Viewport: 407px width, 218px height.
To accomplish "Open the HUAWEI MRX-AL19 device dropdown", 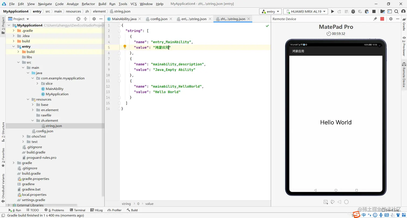I will (306, 12).
